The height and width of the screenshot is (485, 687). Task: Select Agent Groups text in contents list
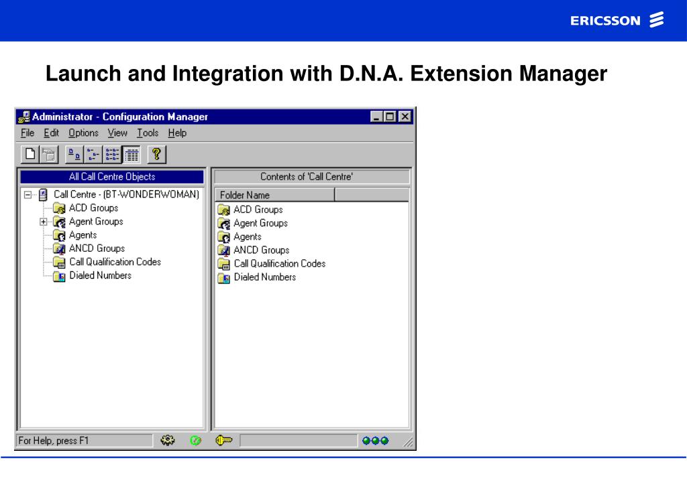(x=261, y=223)
